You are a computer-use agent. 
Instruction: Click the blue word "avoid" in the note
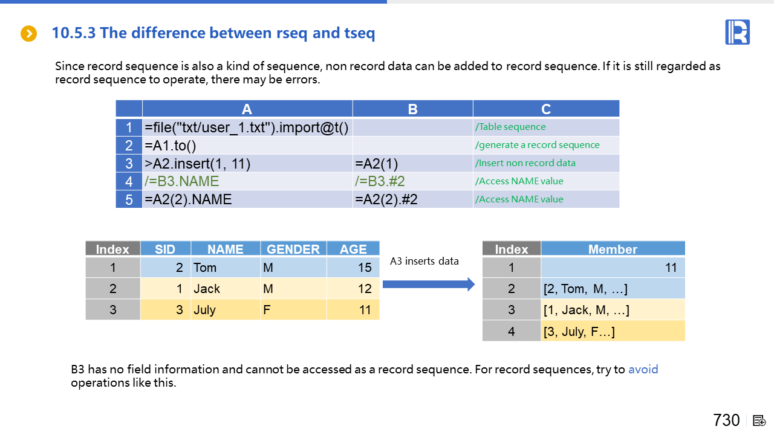pyautogui.click(x=643, y=369)
